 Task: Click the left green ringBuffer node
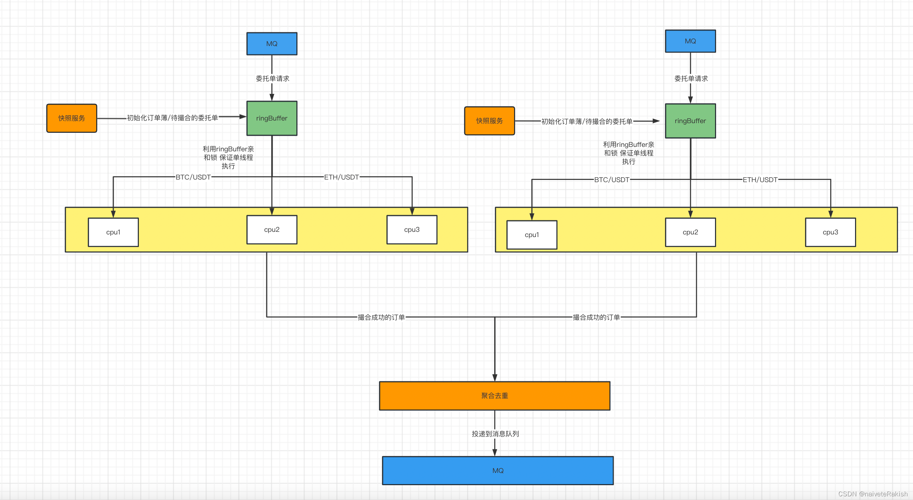[x=272, y=118]
